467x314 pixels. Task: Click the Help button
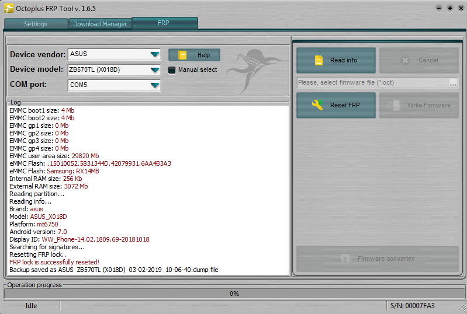pyautogui.click(x=194, y=55)
